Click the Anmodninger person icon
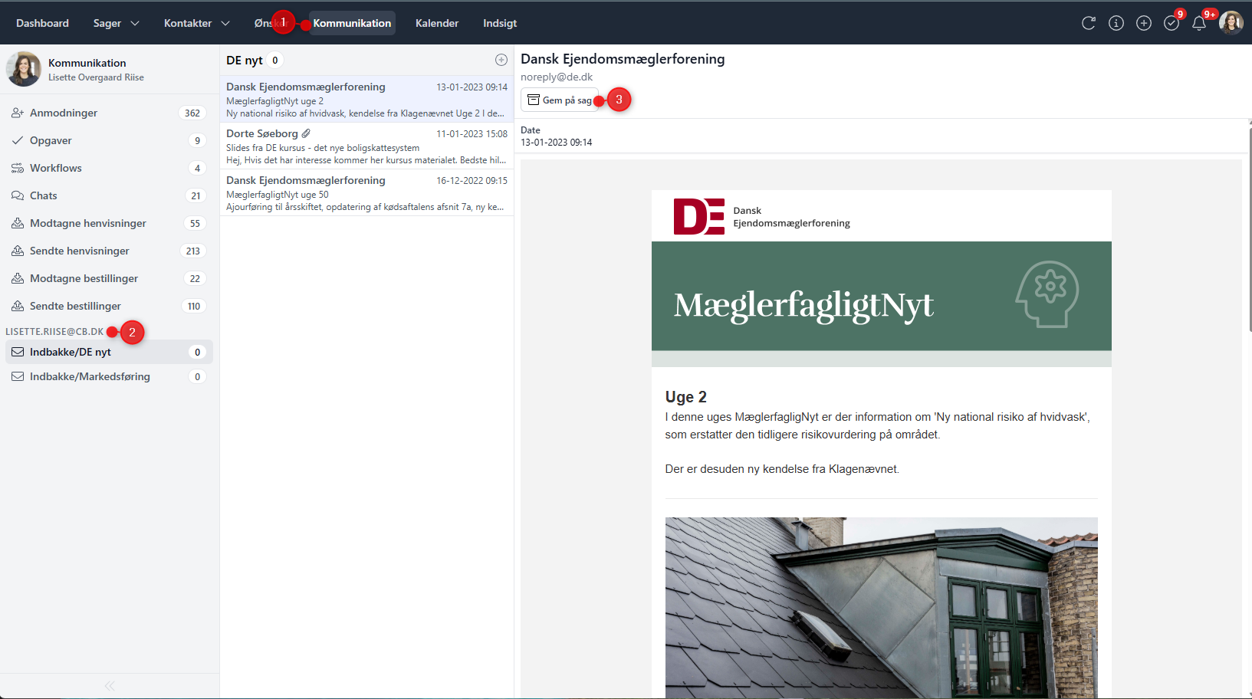 [x=18, y=113]
